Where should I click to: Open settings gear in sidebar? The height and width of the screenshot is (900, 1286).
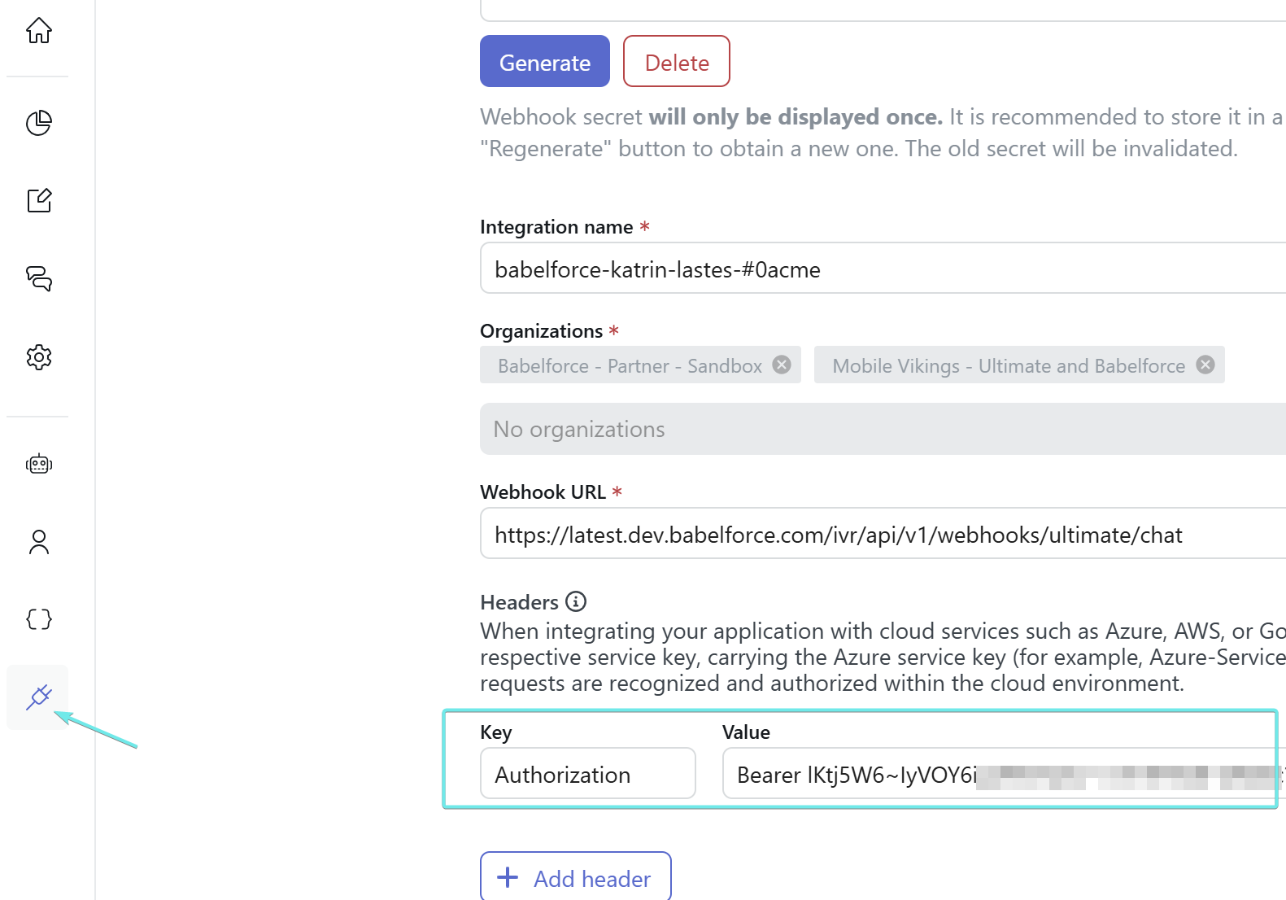pos(38,356)
